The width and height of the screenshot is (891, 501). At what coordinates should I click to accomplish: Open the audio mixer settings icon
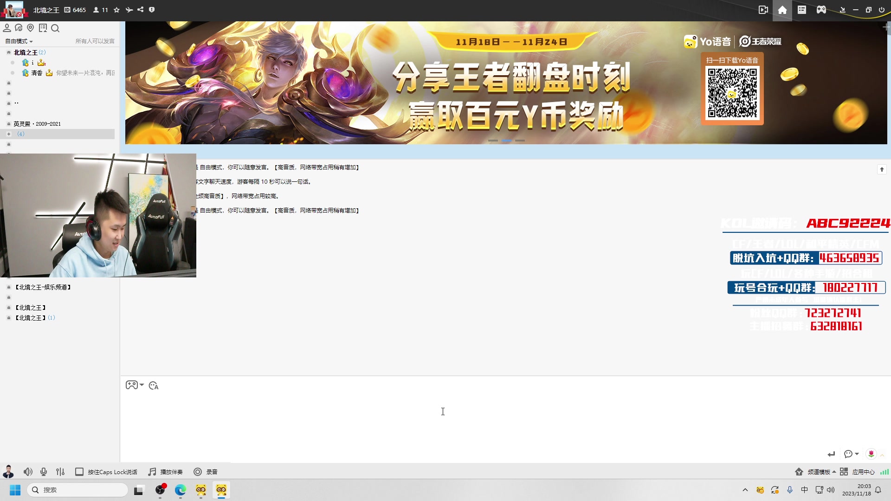tap(60, 472)
